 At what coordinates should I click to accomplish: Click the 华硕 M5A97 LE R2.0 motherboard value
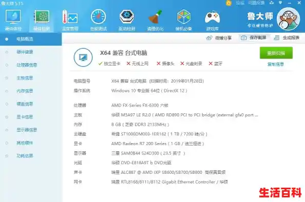185,115
